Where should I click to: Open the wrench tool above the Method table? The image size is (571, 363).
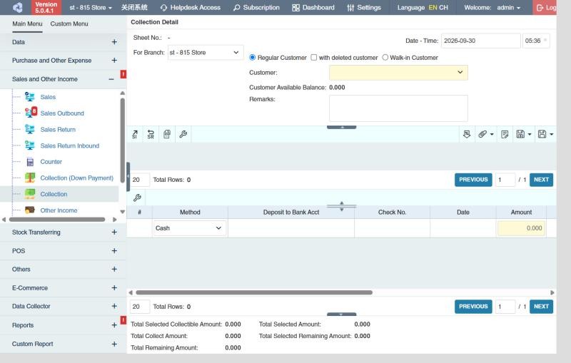(137, 198)
